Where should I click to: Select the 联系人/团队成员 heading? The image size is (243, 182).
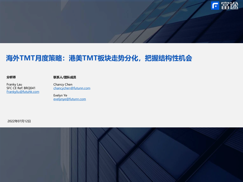coord(64,77)
